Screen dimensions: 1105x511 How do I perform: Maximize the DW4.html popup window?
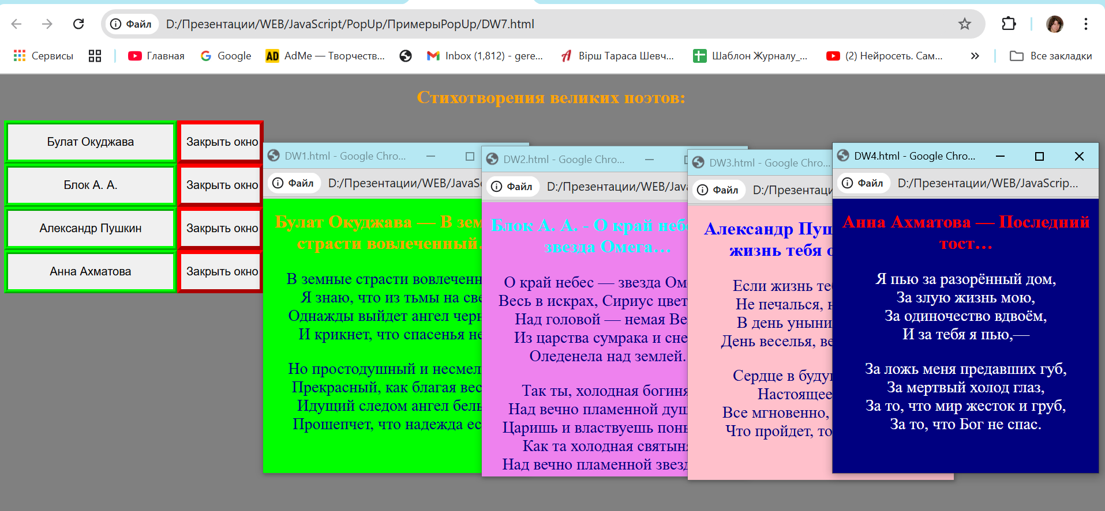(x=1039, y=156)
